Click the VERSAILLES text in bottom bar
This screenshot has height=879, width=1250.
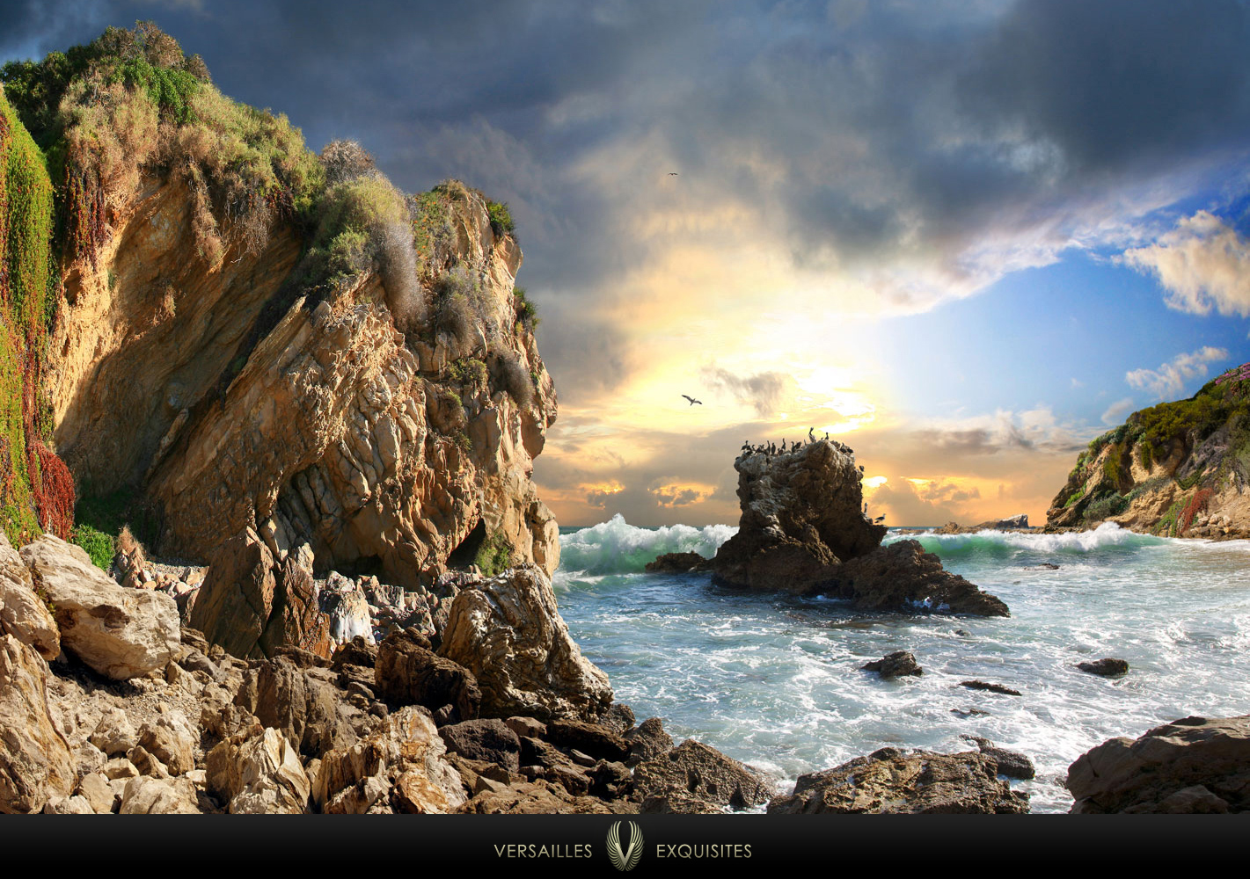pyautogui.click(x=543, y=851)
